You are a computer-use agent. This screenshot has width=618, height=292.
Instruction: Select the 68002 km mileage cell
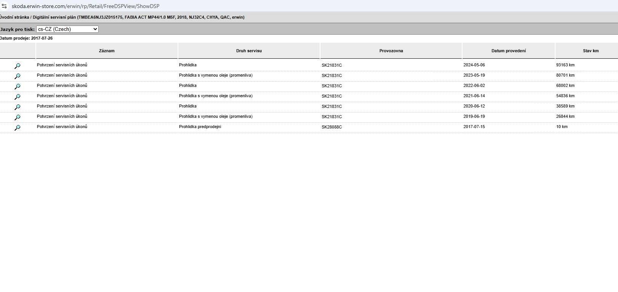point(565,85)
